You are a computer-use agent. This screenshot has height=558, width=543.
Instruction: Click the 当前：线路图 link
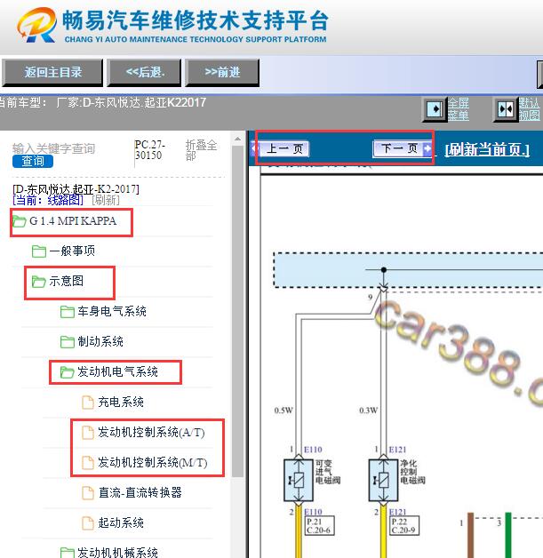point(48,200)
